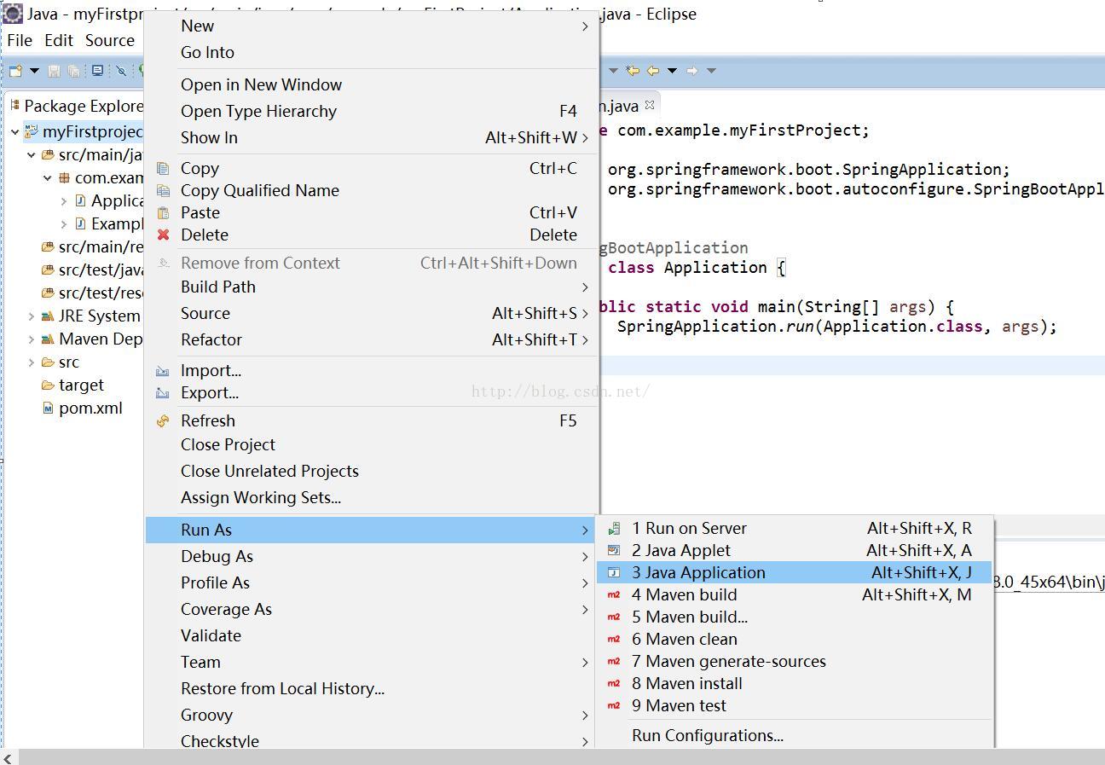Click Export... in the context menu

click(372, 392)
